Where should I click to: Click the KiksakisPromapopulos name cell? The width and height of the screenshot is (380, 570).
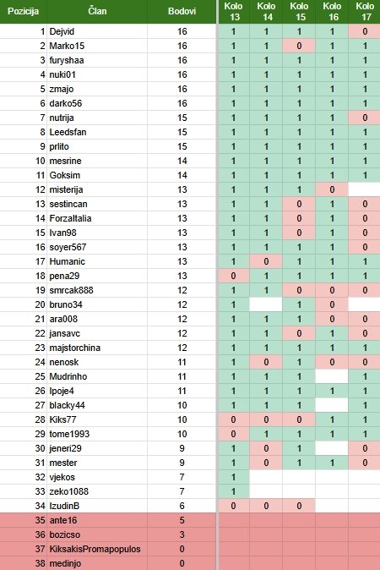pos(97,549)
